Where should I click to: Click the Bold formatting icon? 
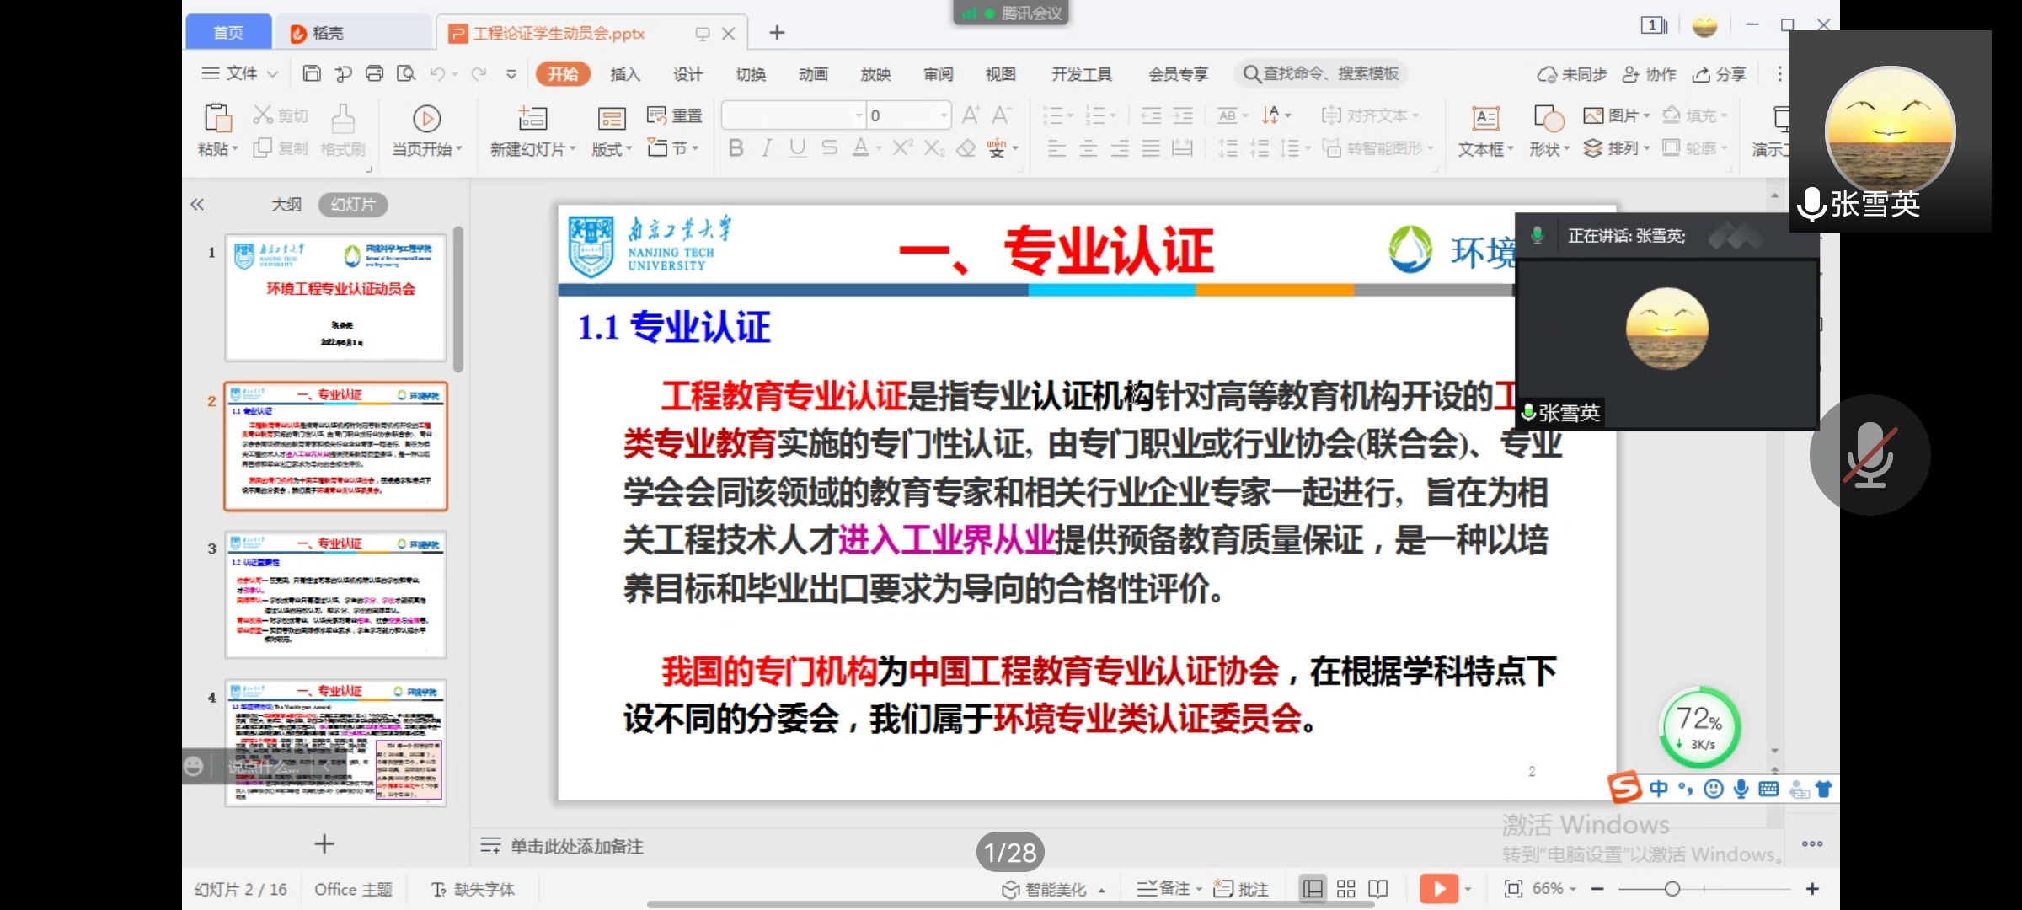pyautogui.click(x=736, y=149)
